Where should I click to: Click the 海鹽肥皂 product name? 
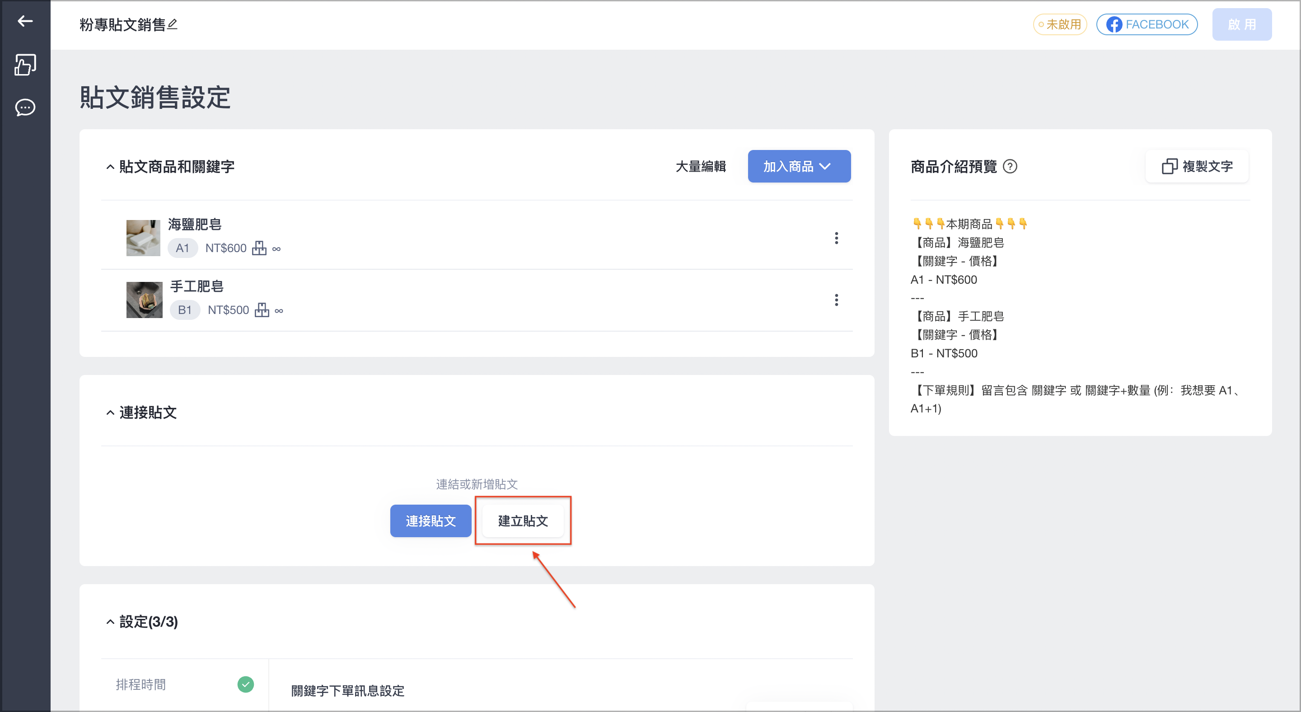point(194,224)
